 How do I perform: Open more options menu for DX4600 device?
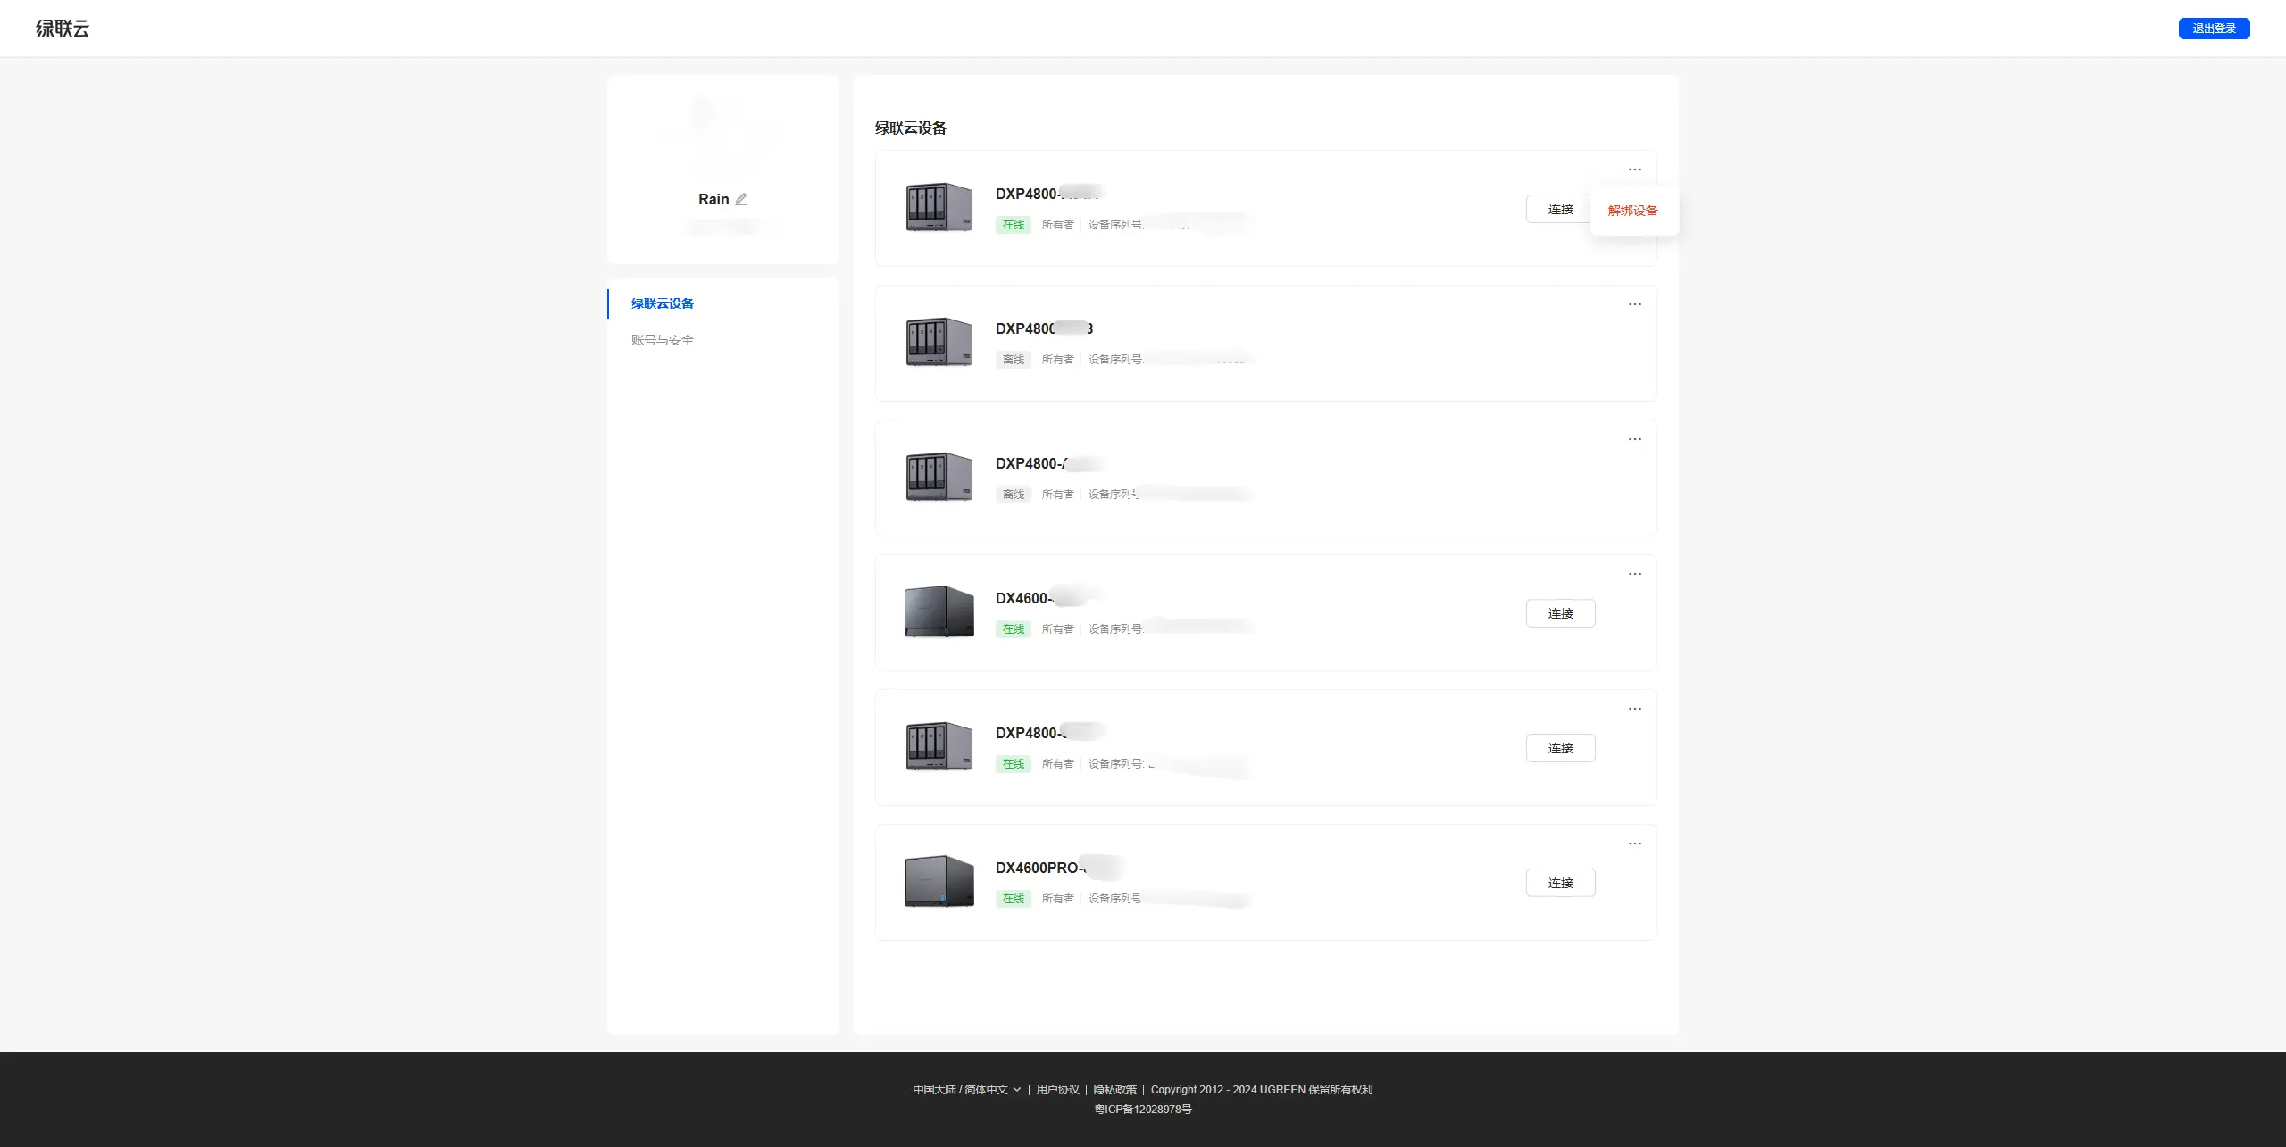[x=1634, y=574]
